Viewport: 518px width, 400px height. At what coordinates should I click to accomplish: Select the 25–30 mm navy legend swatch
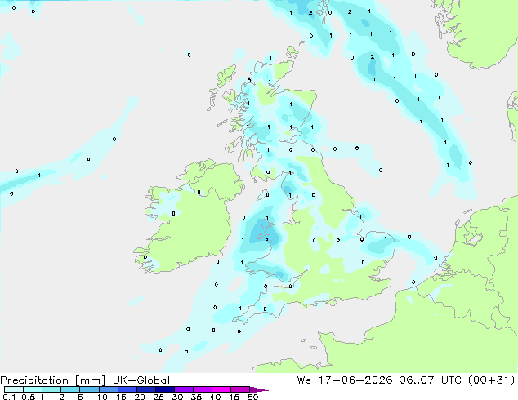point(164,389)
